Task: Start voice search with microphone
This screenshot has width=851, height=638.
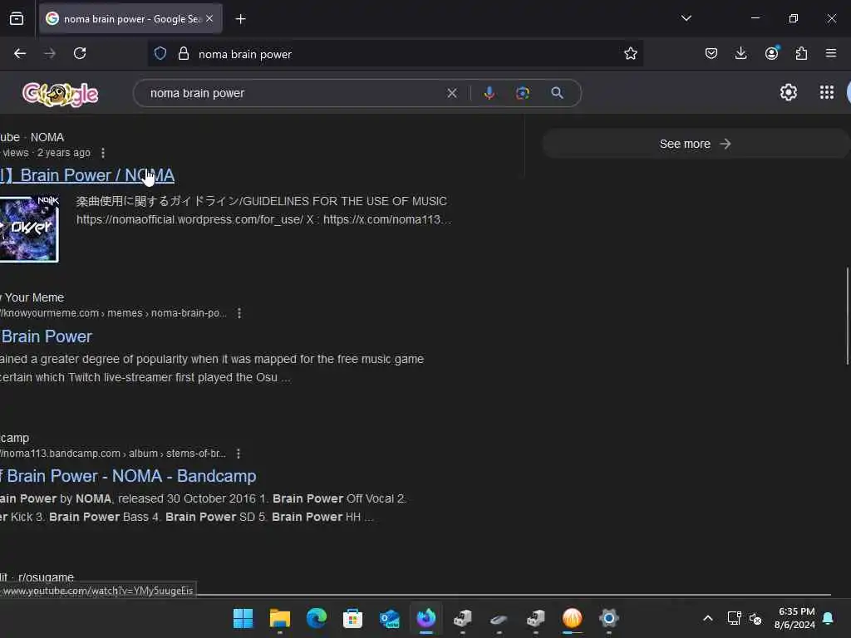Action: coord(489,93)
